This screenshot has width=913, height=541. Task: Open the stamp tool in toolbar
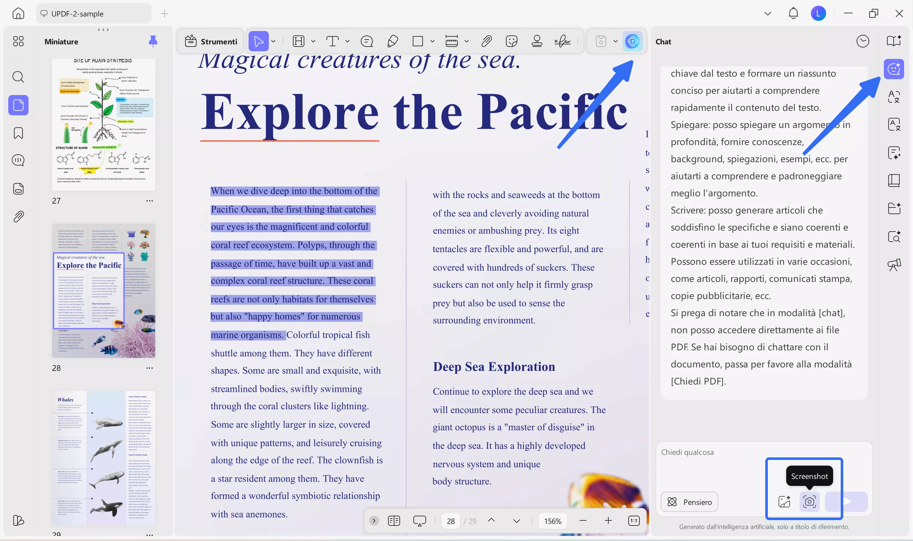537,41
